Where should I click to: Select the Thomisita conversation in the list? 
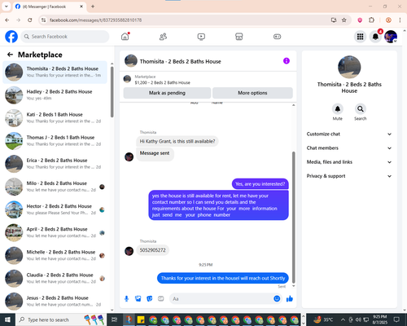coord(55,72)
